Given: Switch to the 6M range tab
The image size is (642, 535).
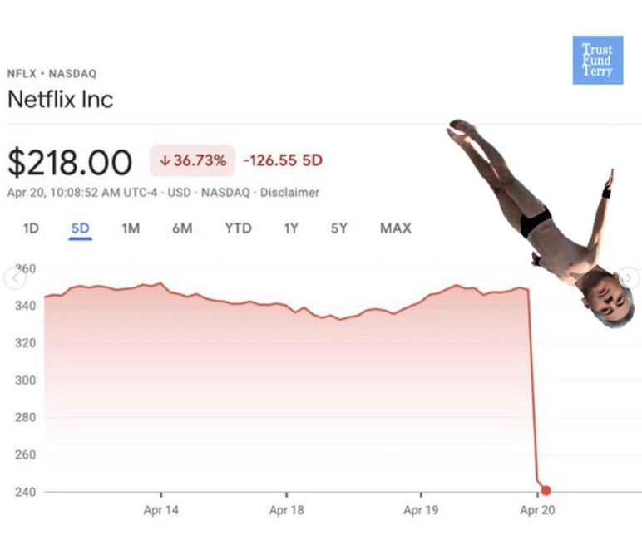Looking at the screenshot, I should [x=182, y=228].
